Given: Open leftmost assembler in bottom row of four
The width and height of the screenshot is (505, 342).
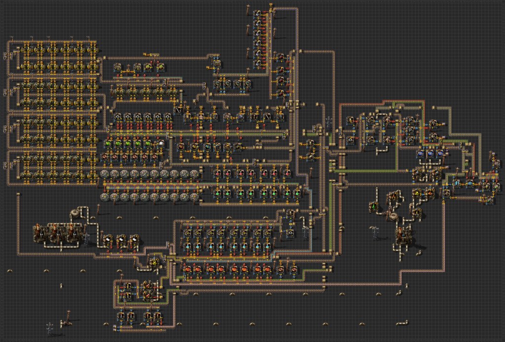Looking at the screenshot, I should point(121,316).
